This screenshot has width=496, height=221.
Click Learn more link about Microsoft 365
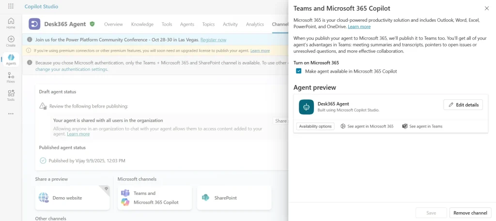[x=359, y=27]
